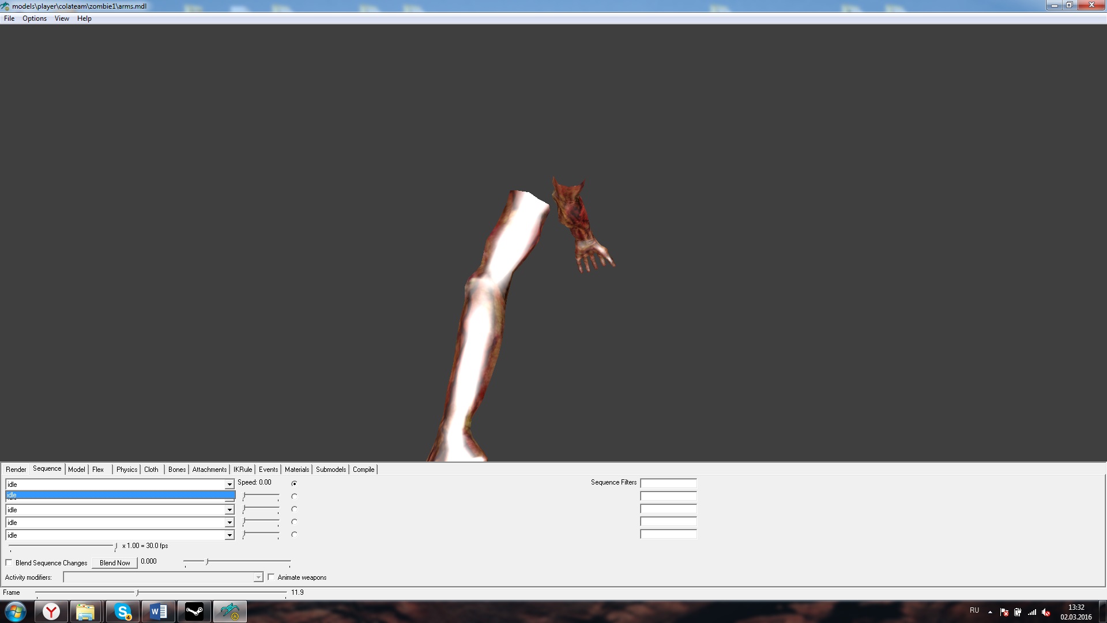Switch to the Physics tab
This screenshot has width=1107, height=623.
click(x=127, y=470)
